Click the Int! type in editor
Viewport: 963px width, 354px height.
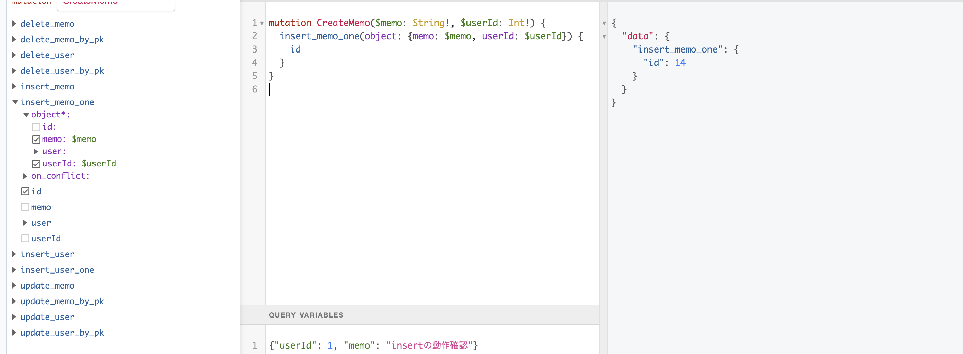519,23
